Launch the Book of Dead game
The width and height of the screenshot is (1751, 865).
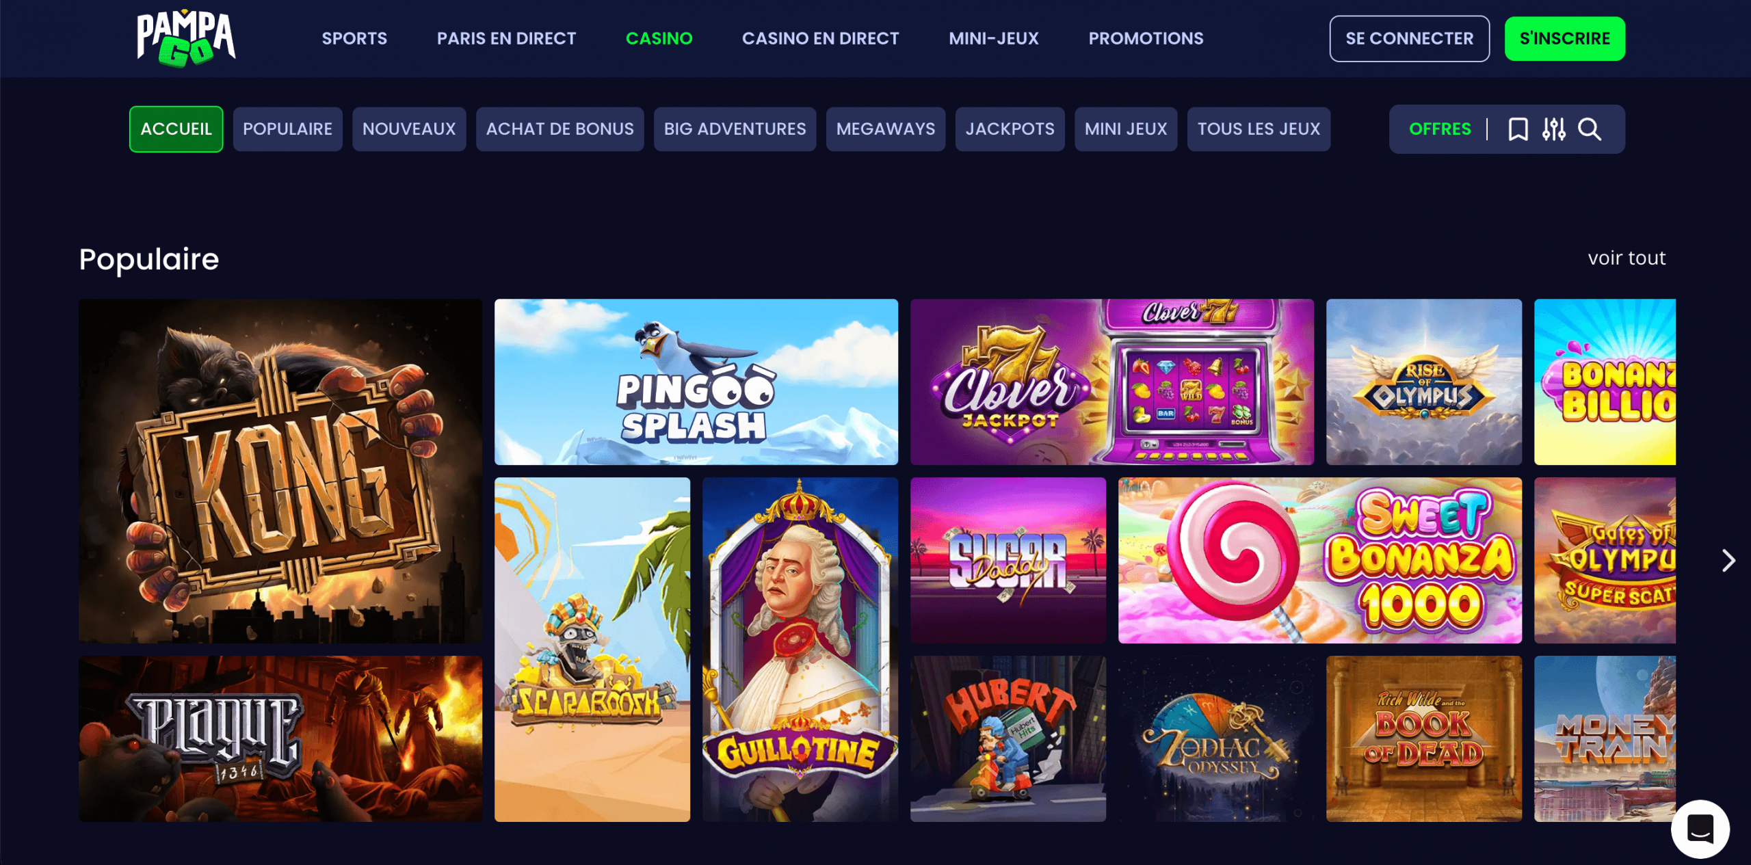pos(1423,739)
